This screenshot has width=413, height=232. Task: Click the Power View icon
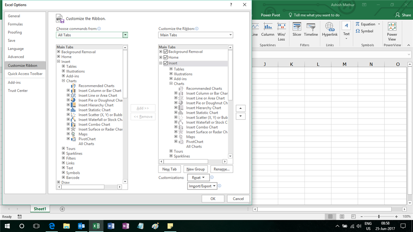coord(392,31)
